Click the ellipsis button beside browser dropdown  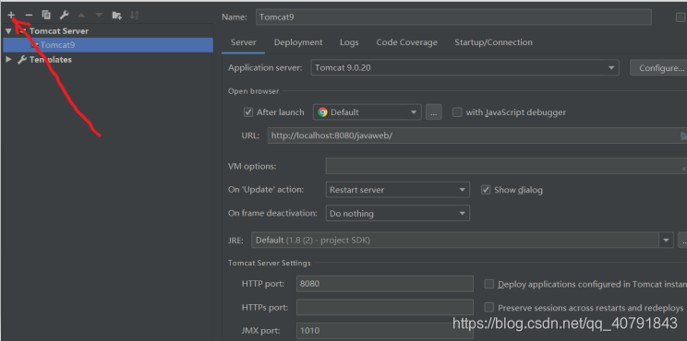point(433,112)
